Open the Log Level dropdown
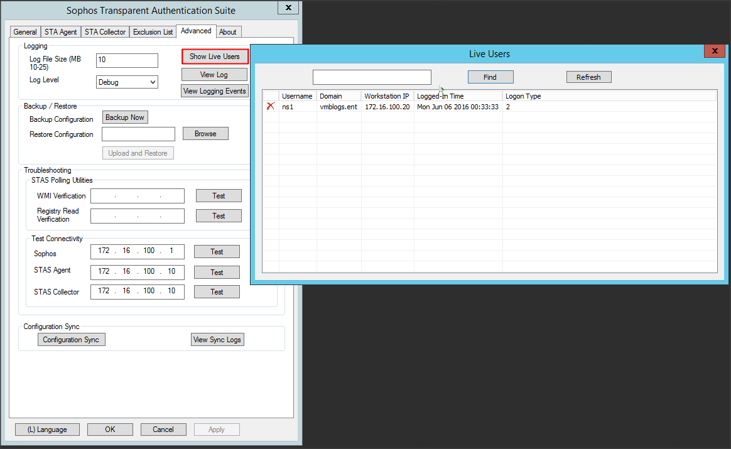This screenshot has height=449, width=731. coord(127,82)
